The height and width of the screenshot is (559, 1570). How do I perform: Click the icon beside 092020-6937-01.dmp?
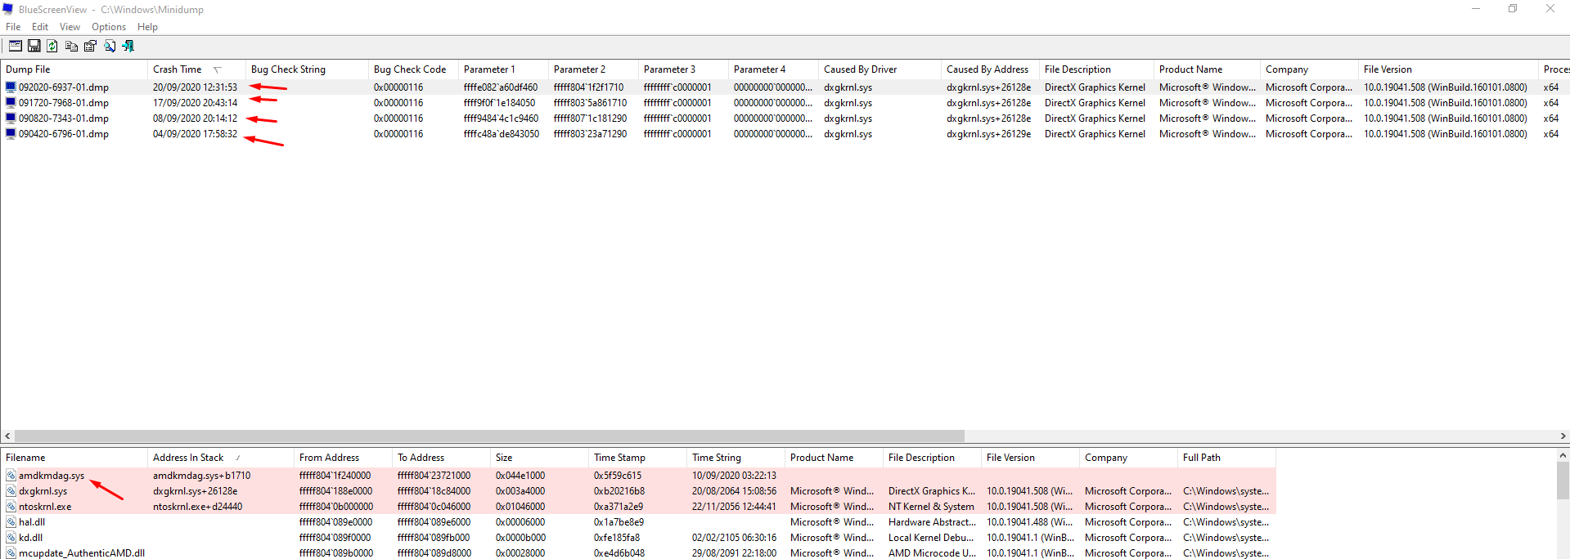click(11, 87)
